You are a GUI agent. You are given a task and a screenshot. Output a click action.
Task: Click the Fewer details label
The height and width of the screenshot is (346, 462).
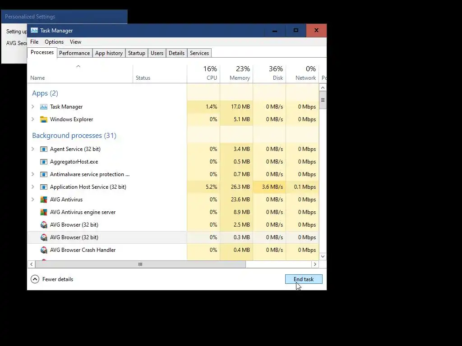(x=58, y=279)
